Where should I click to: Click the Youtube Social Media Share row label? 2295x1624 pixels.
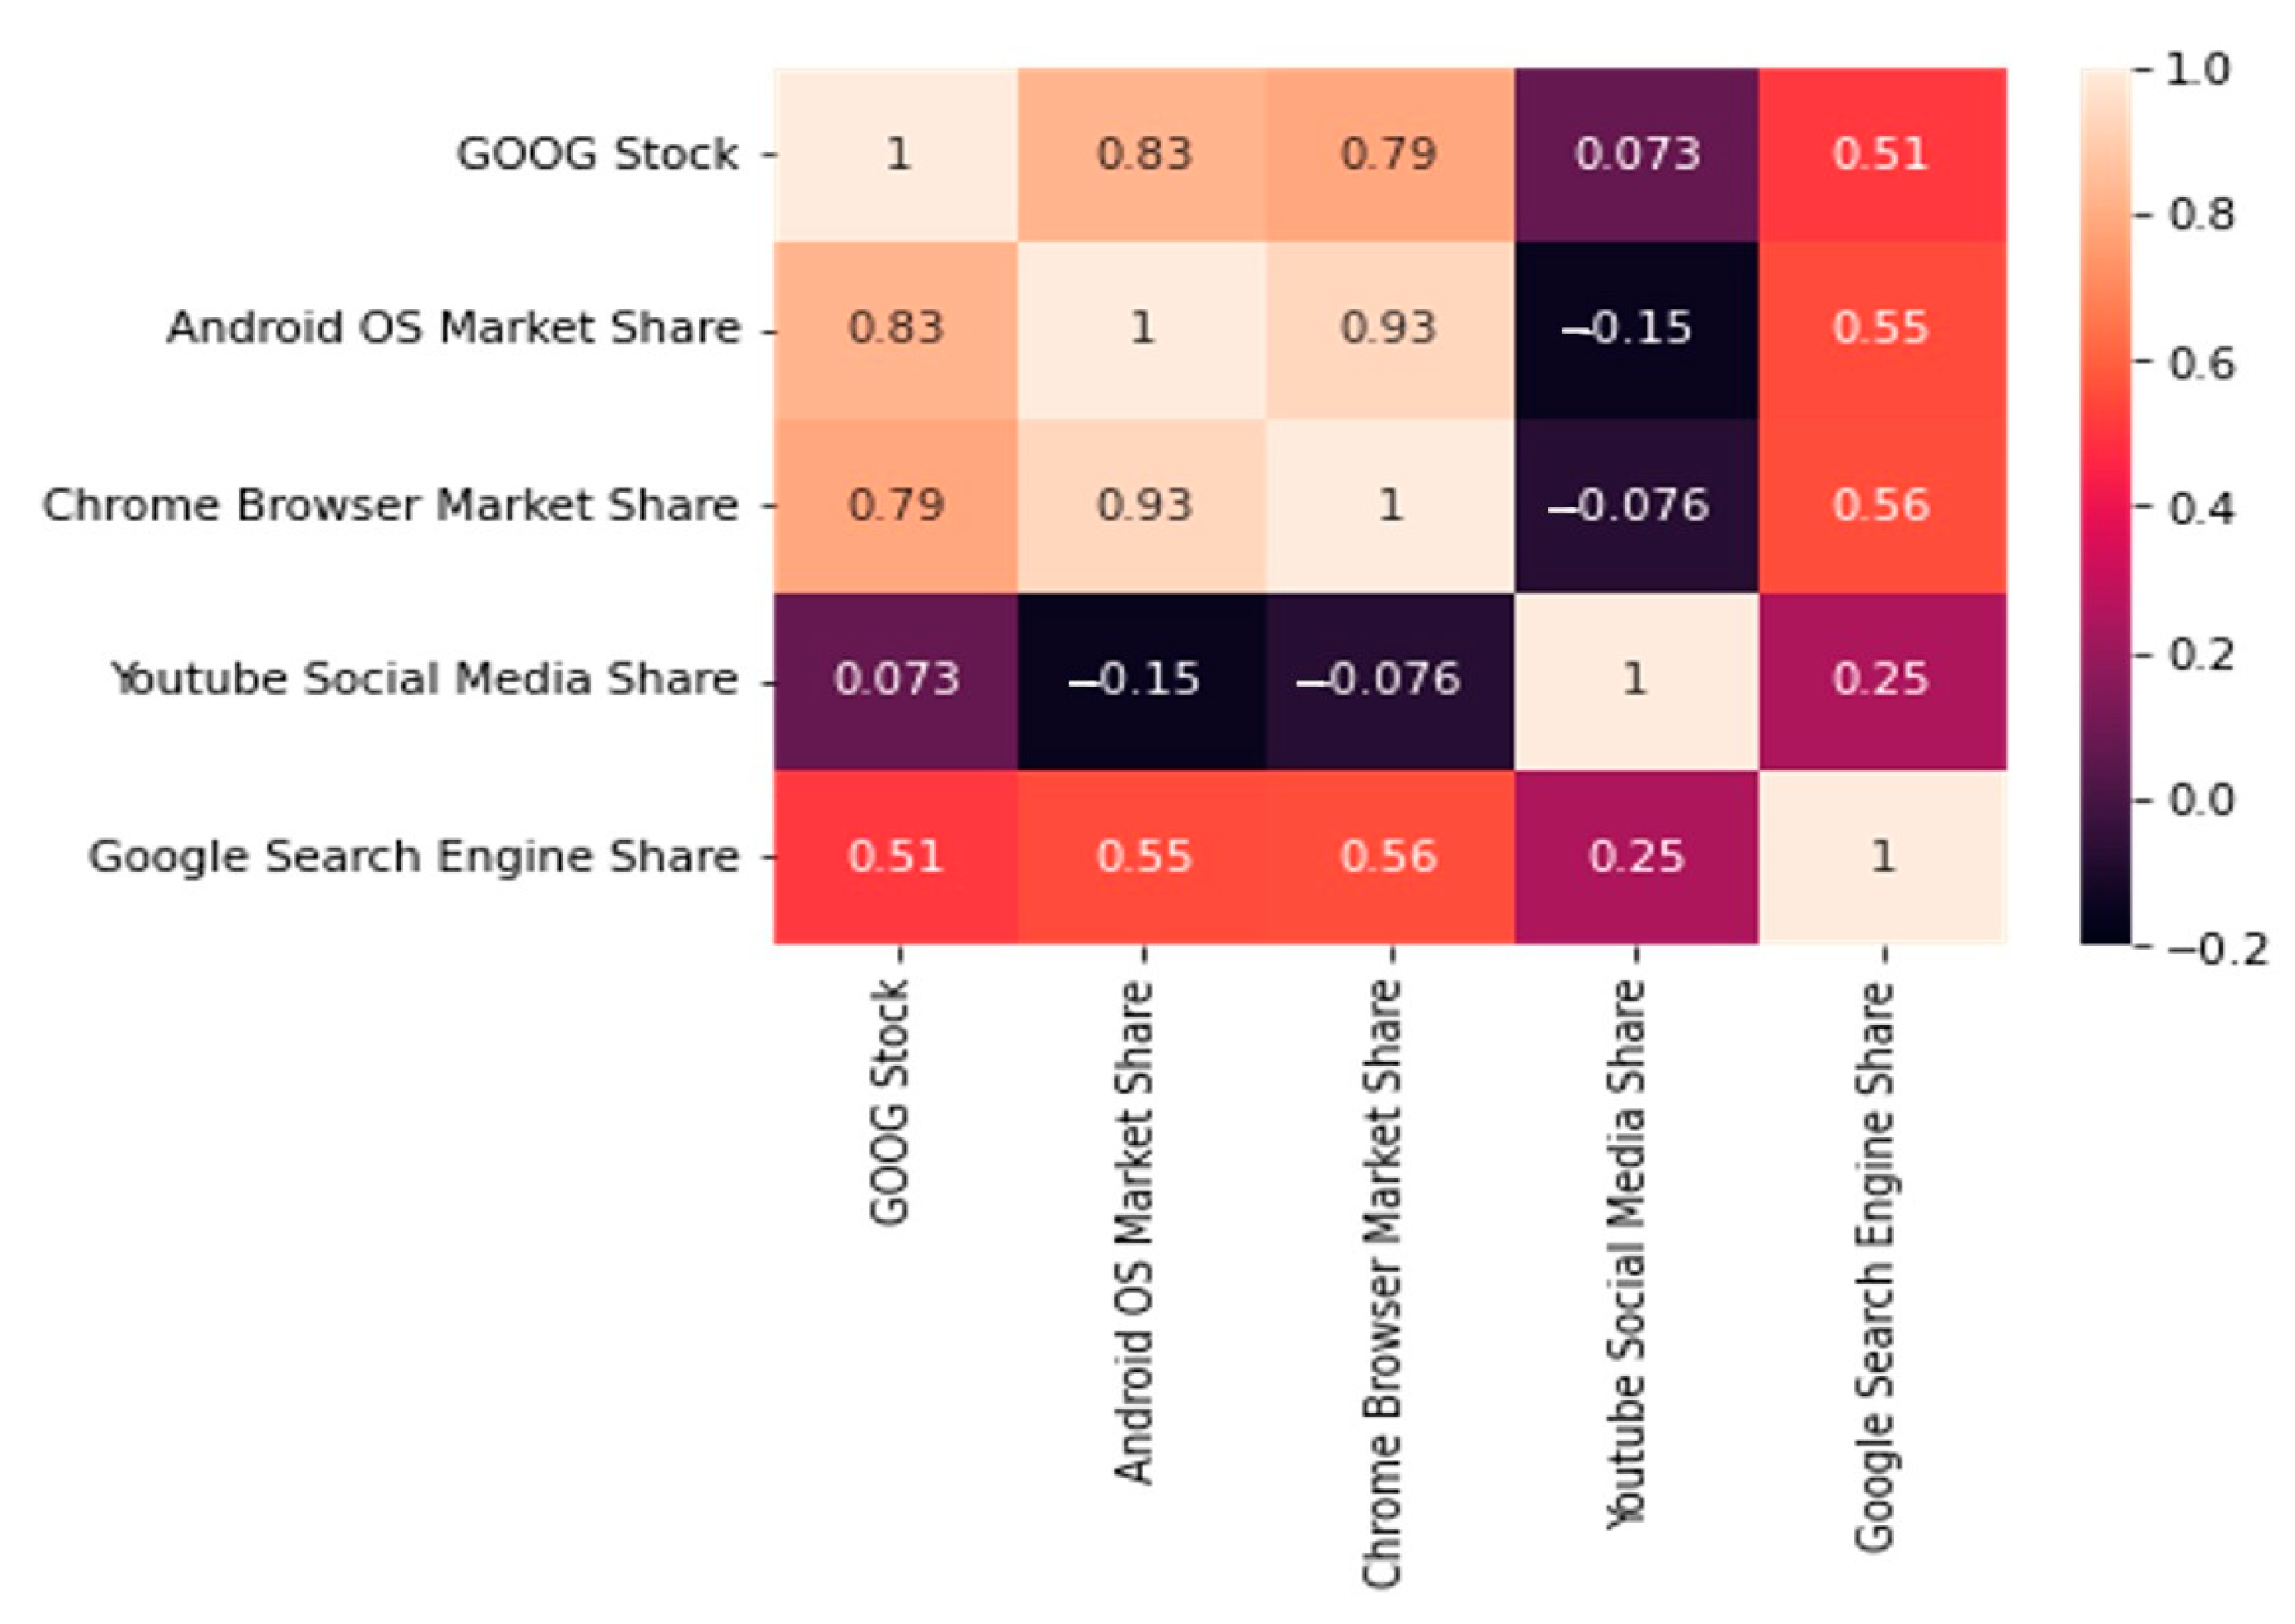[x=424, y=680]
